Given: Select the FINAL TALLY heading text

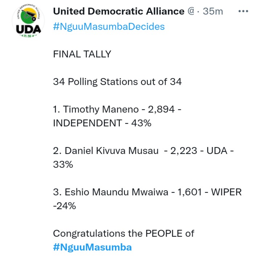Looking at the screenshot, I should click(82, 54).
